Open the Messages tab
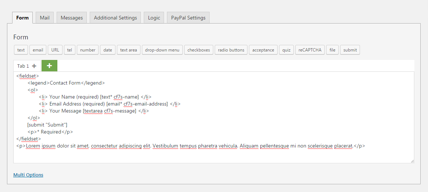The width and height of the screenshot is (428, 192). pos(72,18)
